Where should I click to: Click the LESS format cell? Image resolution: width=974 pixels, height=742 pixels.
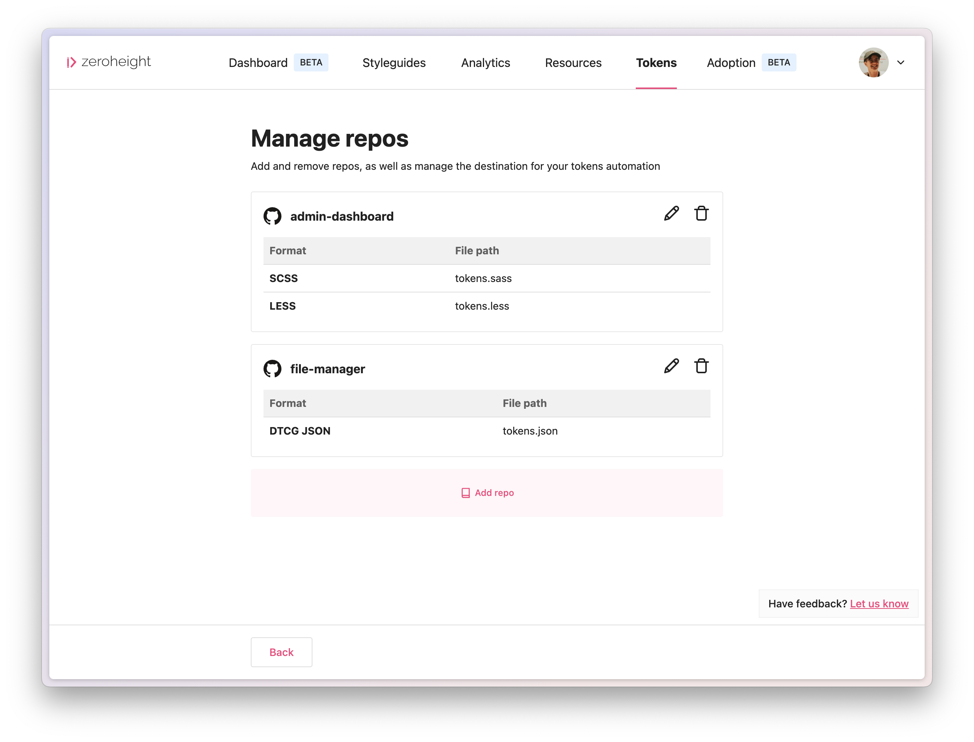283,306
